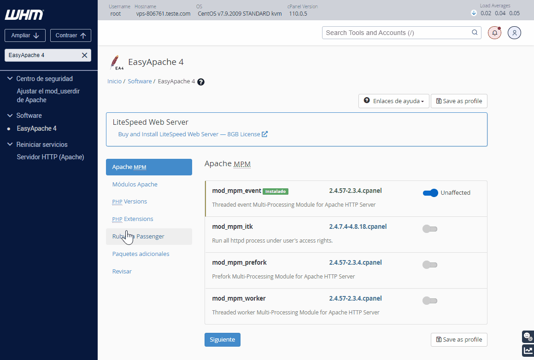Click the mod_mpm_worker module name
534x360 pixels.
[x=239, y=298]
